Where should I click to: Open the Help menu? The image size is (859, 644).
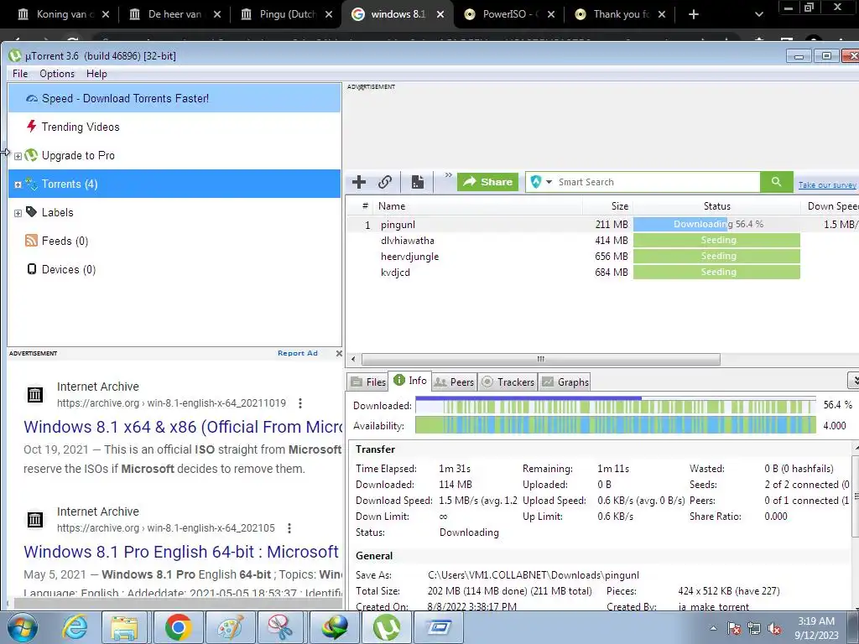point(96,74)
